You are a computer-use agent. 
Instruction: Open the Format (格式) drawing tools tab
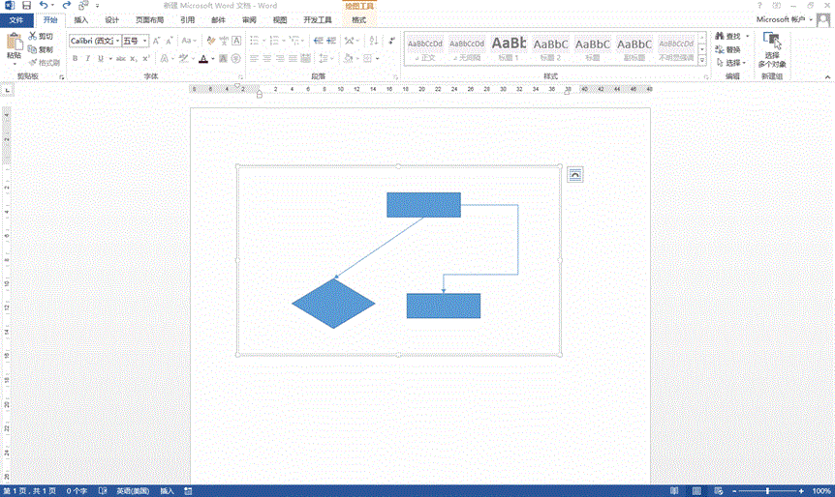(358, 19)
